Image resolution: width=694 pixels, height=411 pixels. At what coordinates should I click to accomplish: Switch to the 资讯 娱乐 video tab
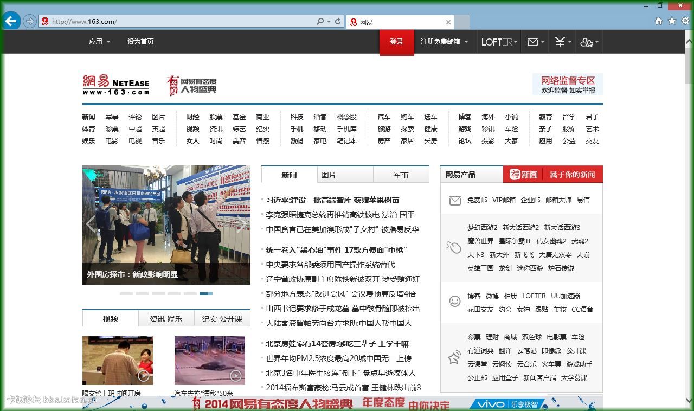click(x=166, y=319)
